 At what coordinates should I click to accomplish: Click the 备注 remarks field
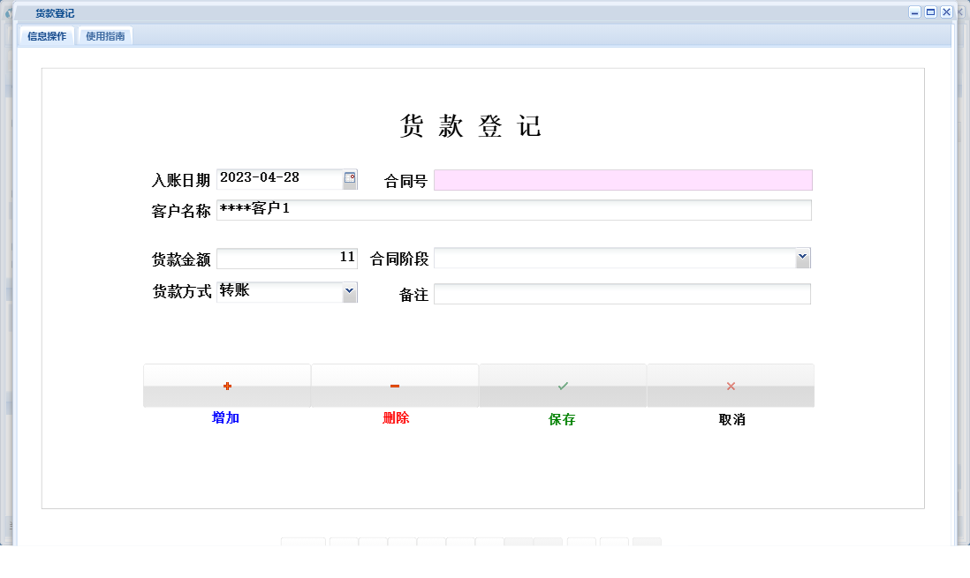tap(623, 293)
